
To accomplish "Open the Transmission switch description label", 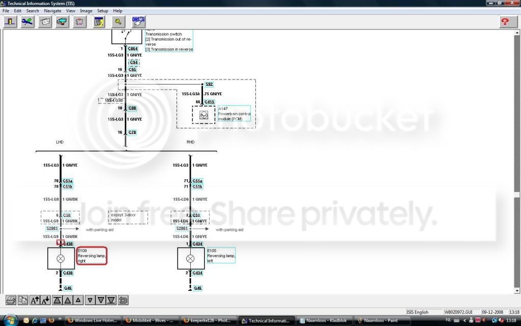I will [169, 41].
